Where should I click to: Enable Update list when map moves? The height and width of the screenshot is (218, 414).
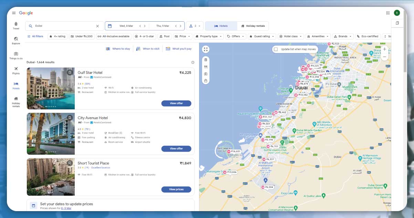click(x=276, y=49)
